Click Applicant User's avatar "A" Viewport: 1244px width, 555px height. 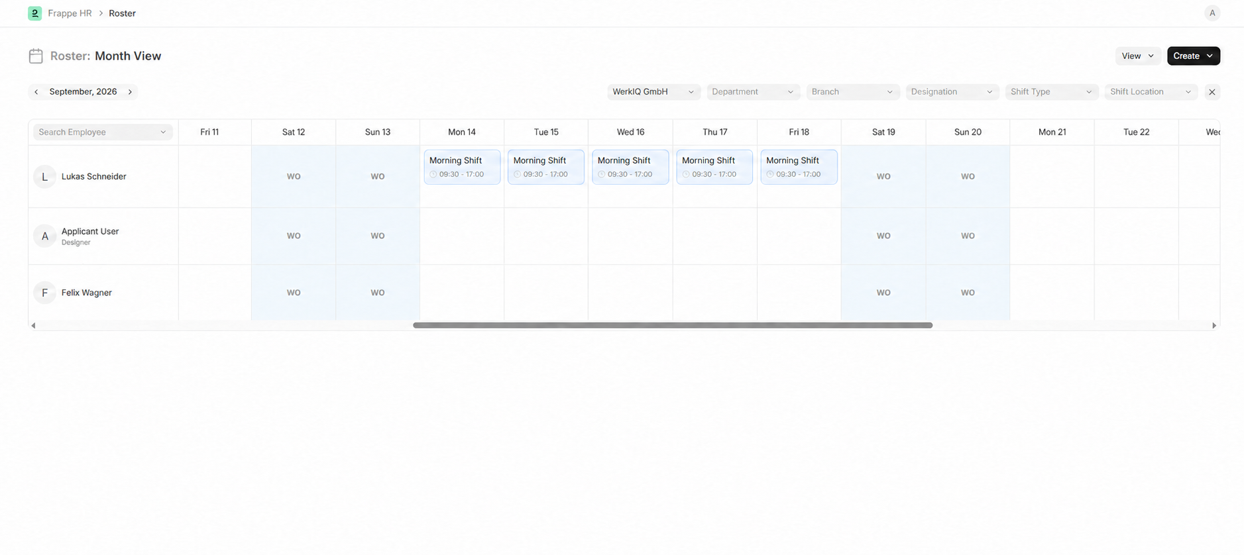45,236
